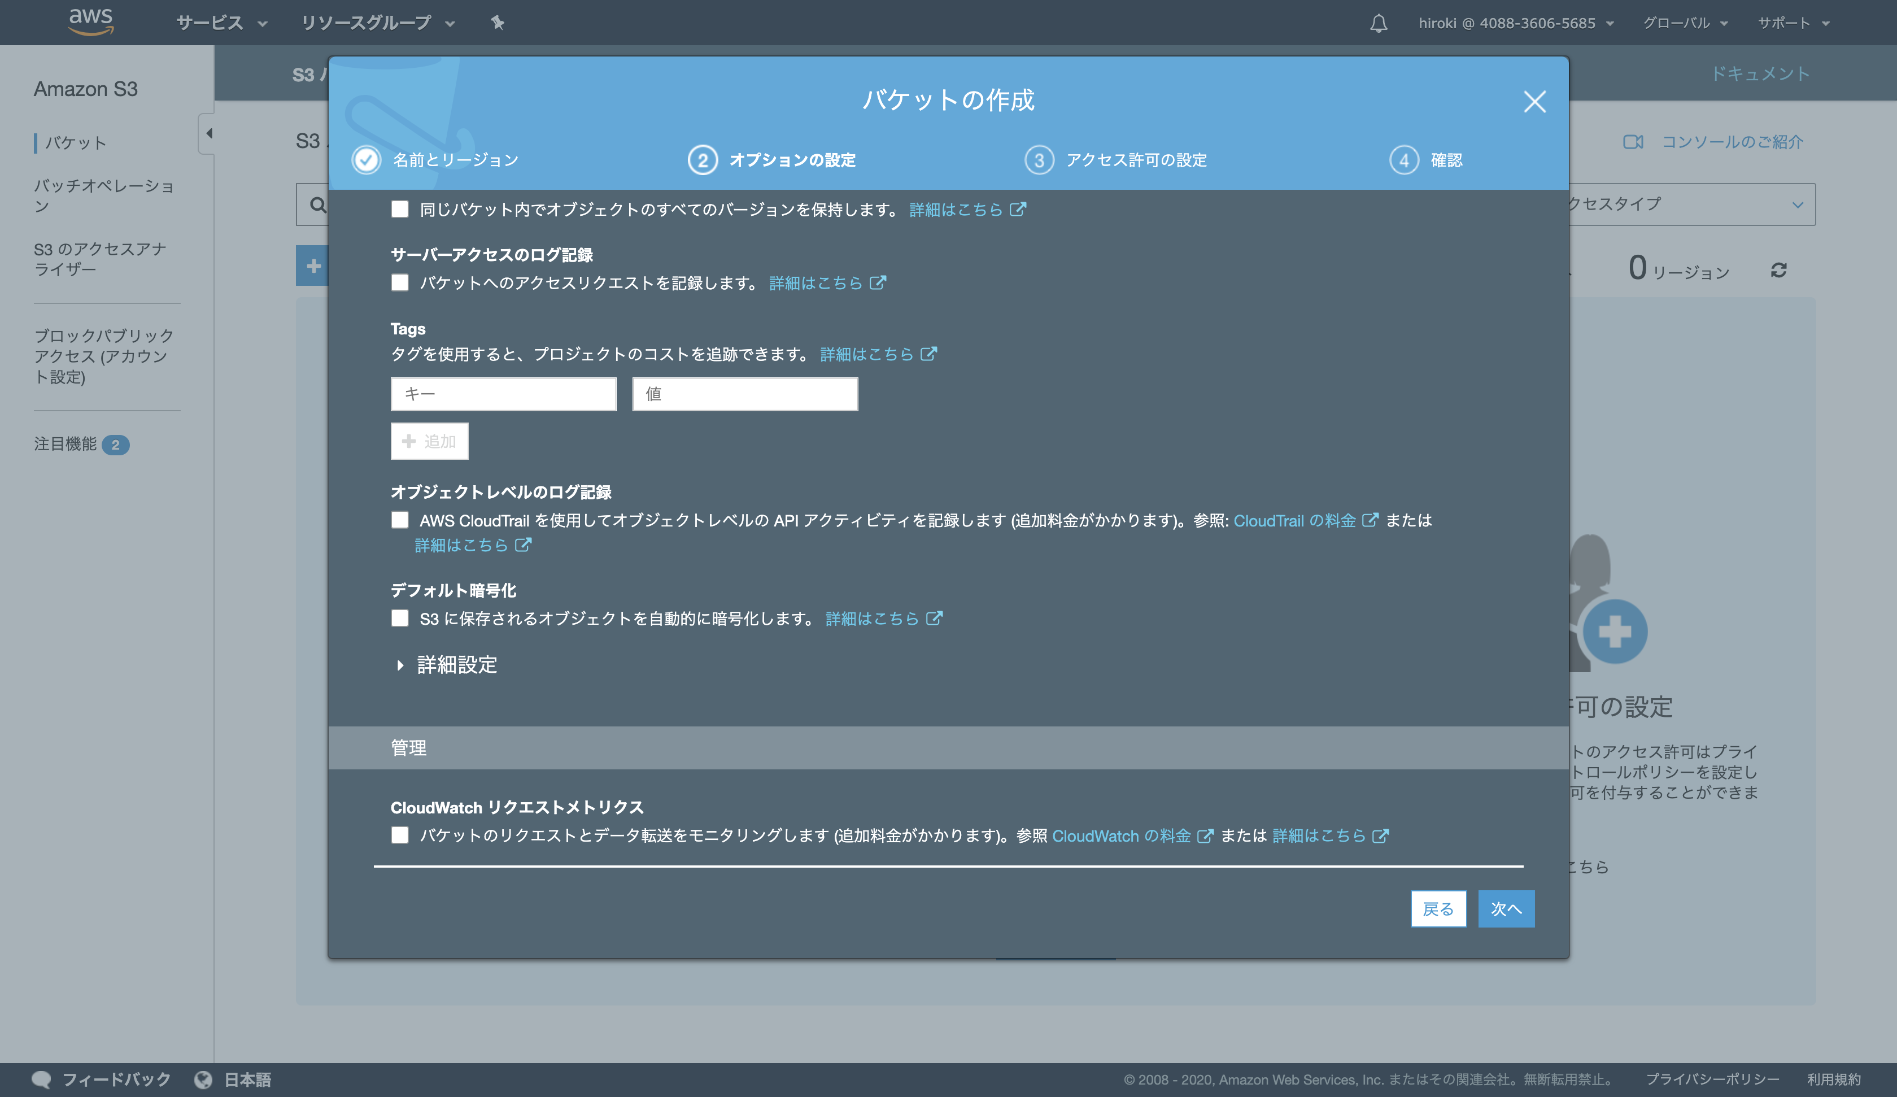
Task: Open the CloudTrail の料金 pricing link
Action: (1294, 520)
